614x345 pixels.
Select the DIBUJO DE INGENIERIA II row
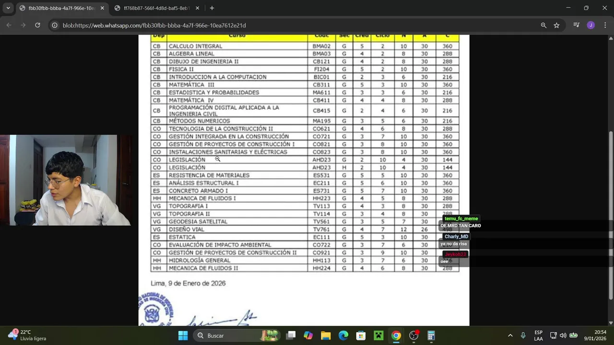click(x=305, y=61)
